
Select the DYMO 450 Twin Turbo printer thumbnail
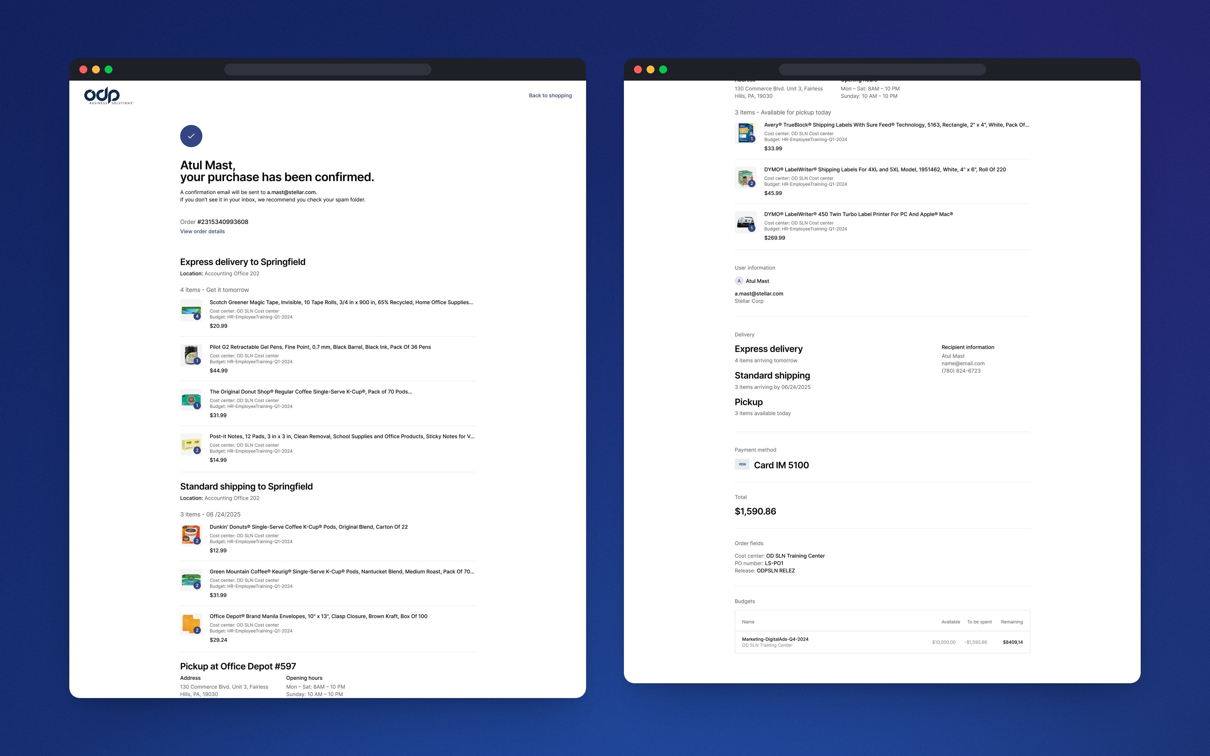[x=746, y=222]
